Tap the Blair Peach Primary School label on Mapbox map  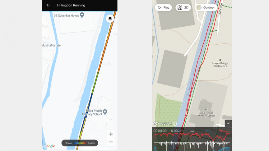point(206,114)
